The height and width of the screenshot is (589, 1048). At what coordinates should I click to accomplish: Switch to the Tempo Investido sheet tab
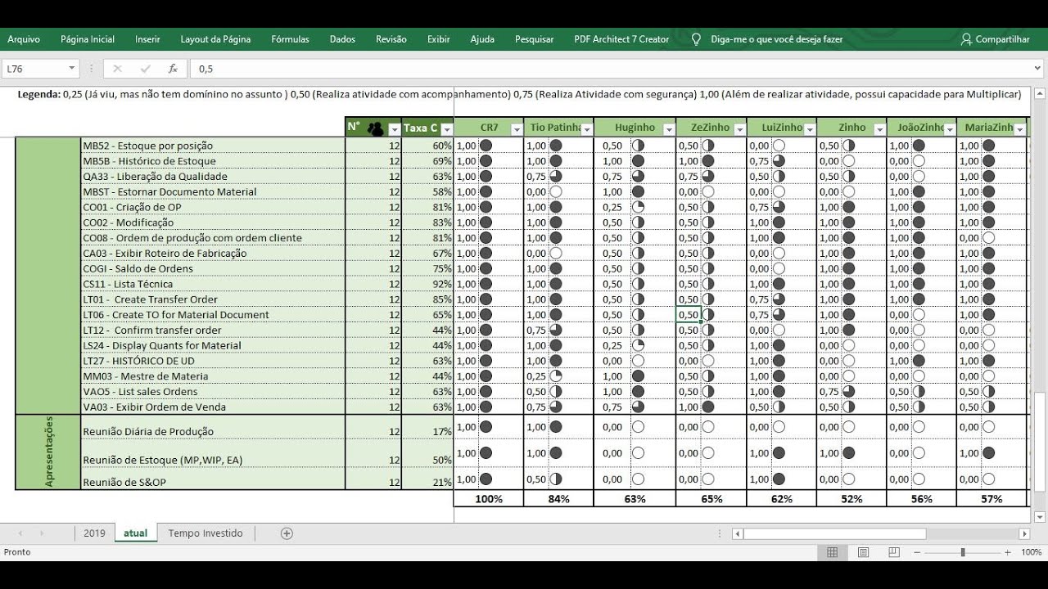pyautogui.click(x=206, y=533)
